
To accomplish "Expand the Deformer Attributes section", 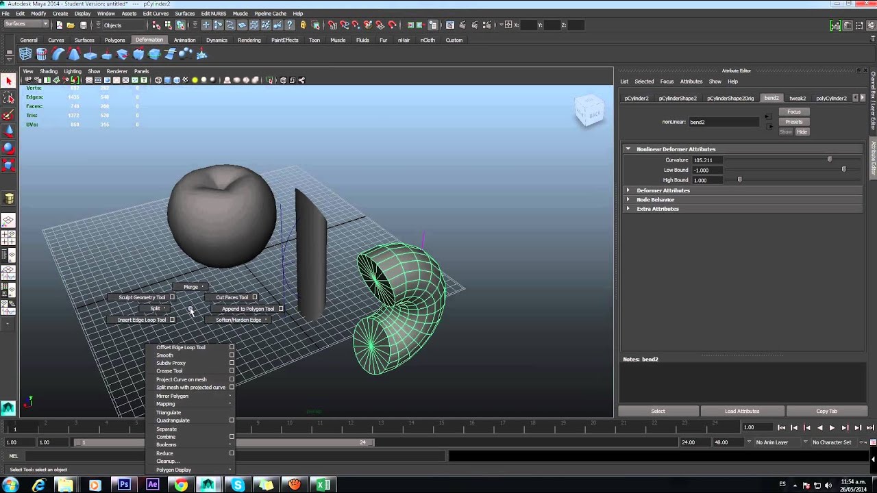I will point(628,190).
